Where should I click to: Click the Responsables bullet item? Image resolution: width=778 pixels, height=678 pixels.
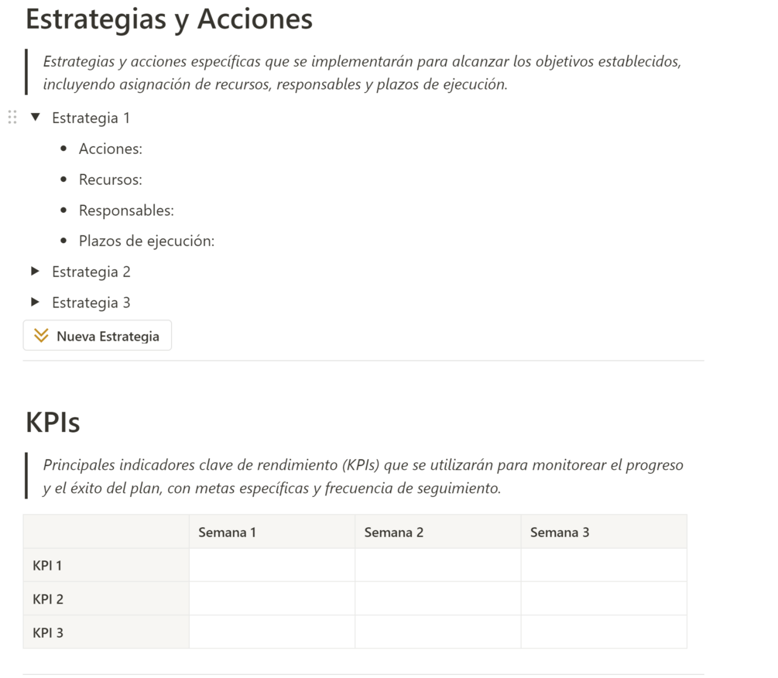[126, 211]
